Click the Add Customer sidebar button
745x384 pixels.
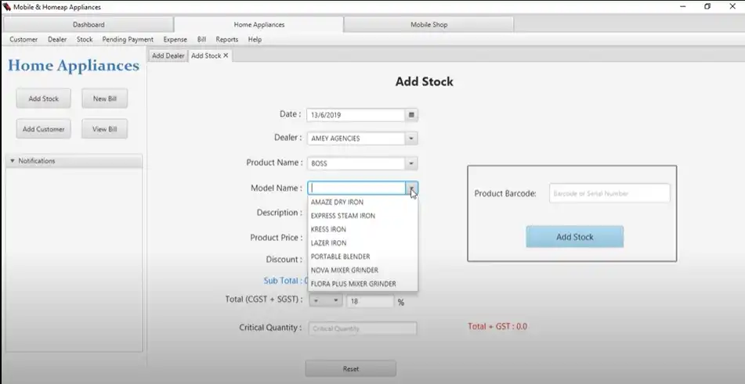tap(44, 129)
